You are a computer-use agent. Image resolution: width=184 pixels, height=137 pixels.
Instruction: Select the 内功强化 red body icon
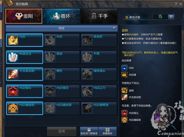pyautogui.click(x=13, y=91)
